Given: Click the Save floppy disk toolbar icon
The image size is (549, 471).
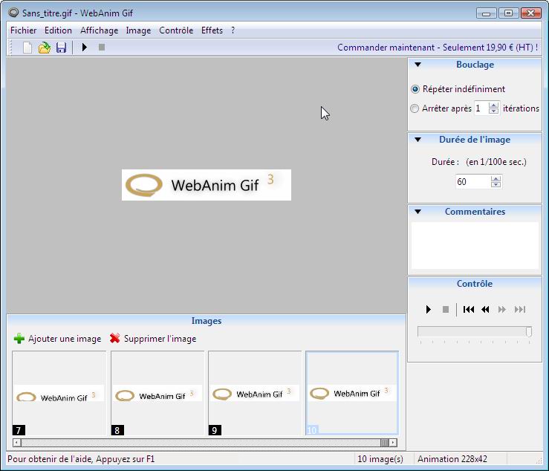Looking at the screenshot, I should click(x=61, y=48).
